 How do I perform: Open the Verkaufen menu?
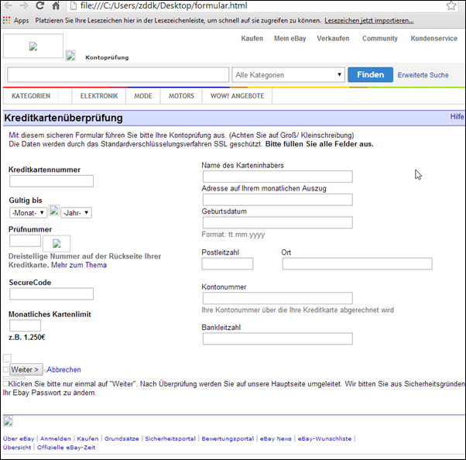point(333,39)
